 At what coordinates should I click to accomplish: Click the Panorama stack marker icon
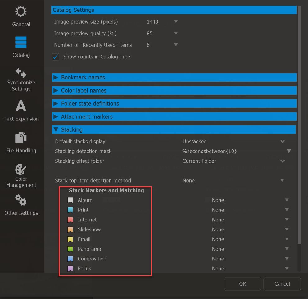coord(70,249)
